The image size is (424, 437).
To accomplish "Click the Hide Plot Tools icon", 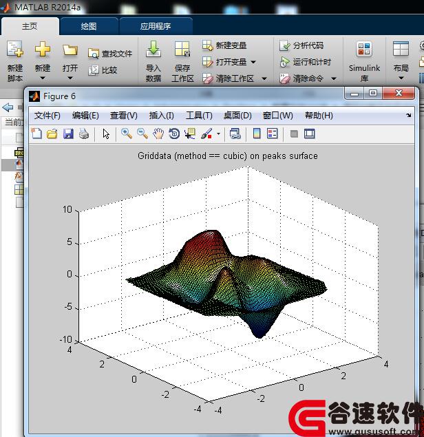I will coord(294,134).
